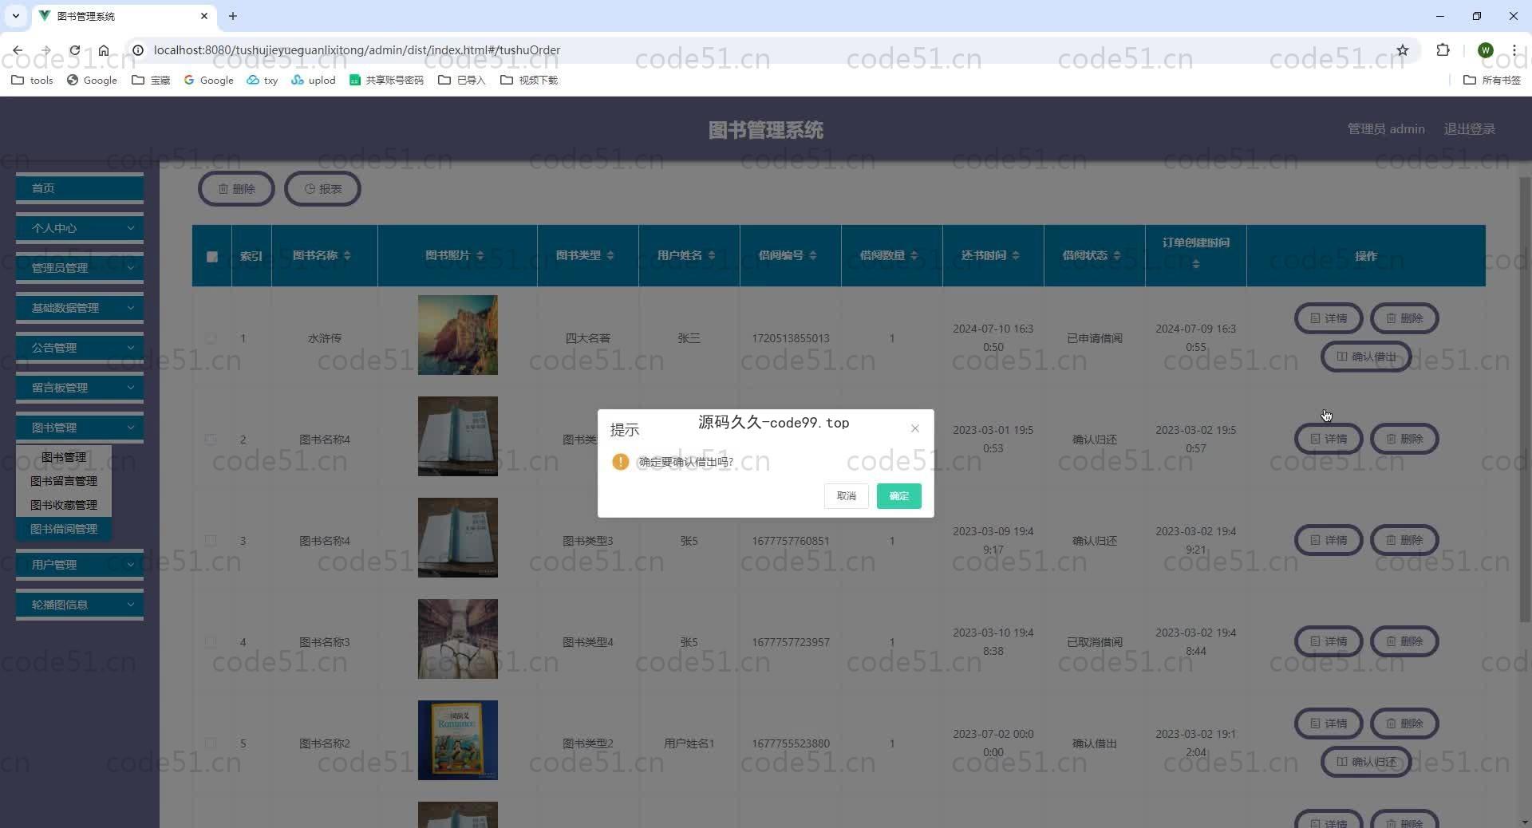Sort by 图书名称 column arrows
The height and width of the screenshot is (828, 1532).
pos(347,255)
